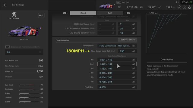Open the Transmission type dropdown
The height and width of the screenshot is (108, 193).
pos(117,46)
